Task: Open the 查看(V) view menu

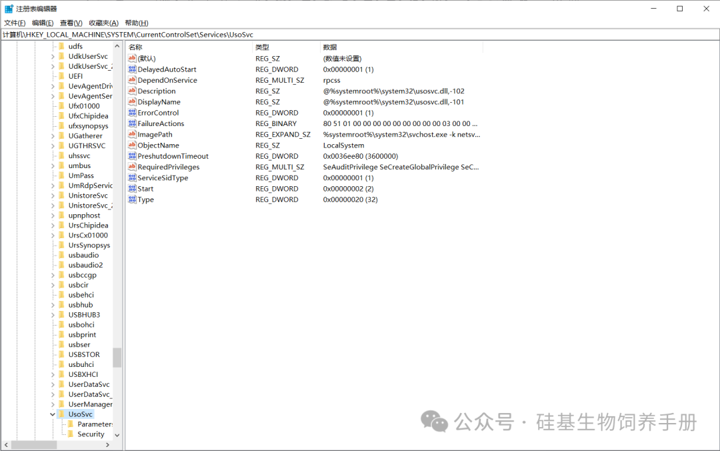Action: pyautogui.click(x=71, y=23)
